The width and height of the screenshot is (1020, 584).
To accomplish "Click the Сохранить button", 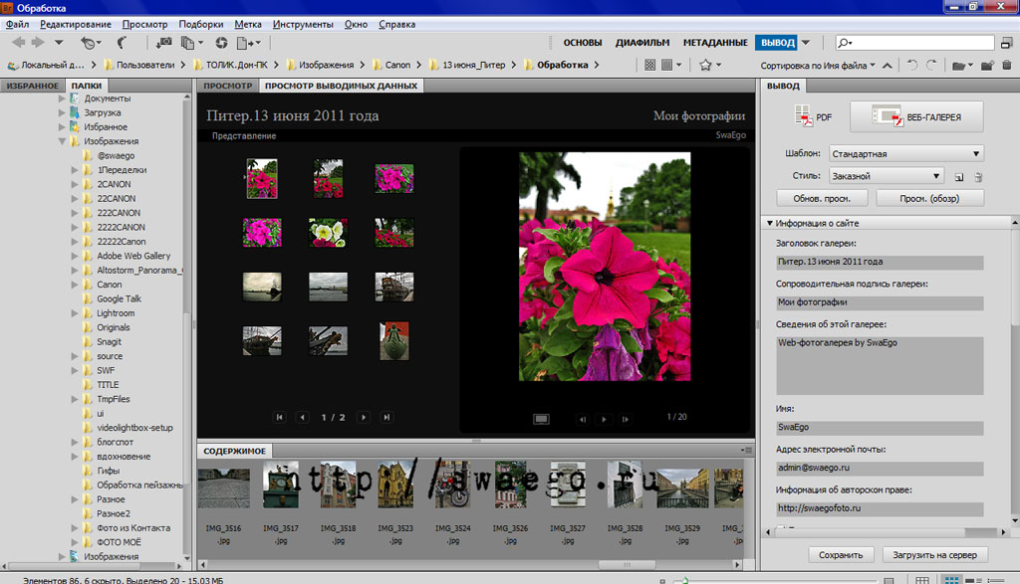I will [x=841, y=555].
